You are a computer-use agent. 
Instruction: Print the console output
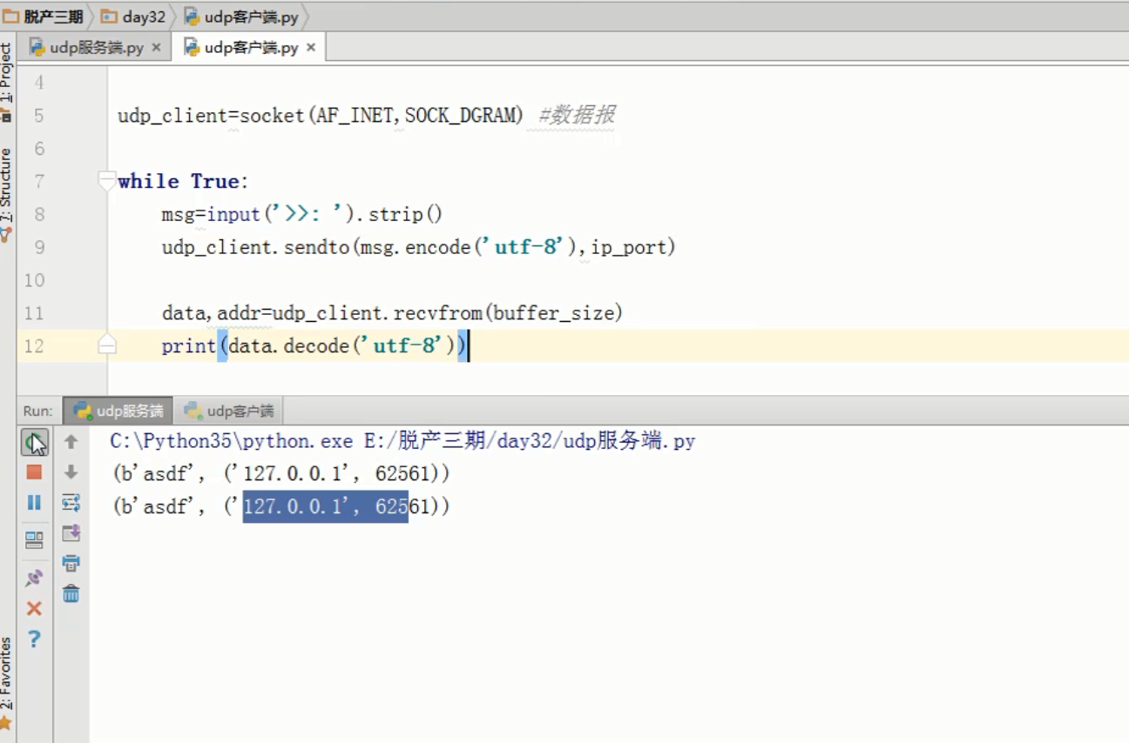pyautogui.click(x=71, y=563)
